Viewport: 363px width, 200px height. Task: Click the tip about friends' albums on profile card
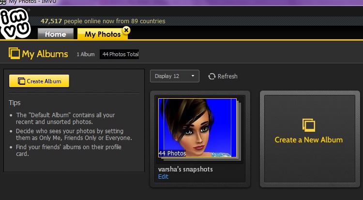pyautogui.click(x=69, y=151)
